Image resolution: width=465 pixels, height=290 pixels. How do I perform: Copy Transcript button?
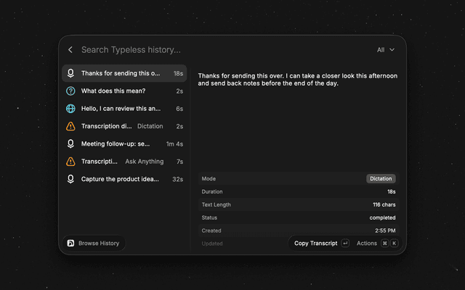click(x=316, y=244)
